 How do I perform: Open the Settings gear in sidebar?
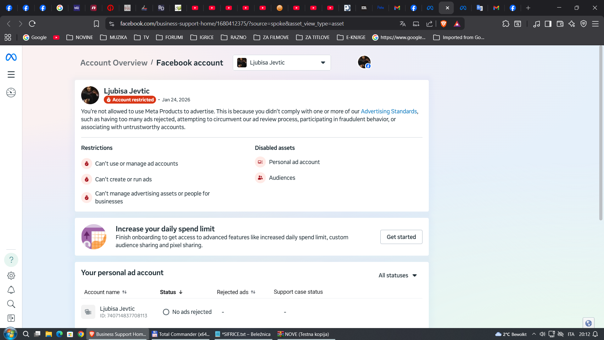tap(11, 276)
